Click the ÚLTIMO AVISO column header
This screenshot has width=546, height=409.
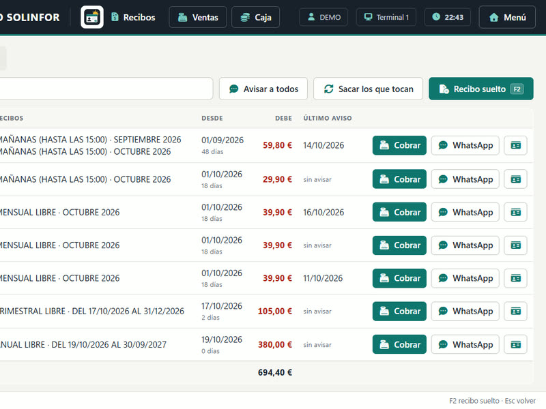tap(328, 118)
